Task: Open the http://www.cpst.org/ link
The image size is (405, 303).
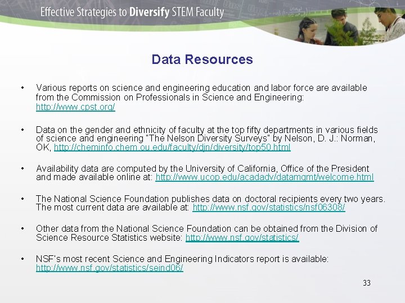Action: pyautogui.click(x=75, y=107)
